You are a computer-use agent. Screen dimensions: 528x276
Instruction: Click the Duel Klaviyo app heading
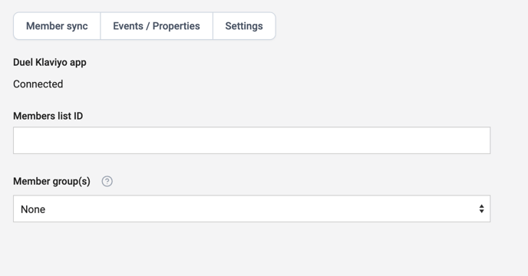pos(49,63)
